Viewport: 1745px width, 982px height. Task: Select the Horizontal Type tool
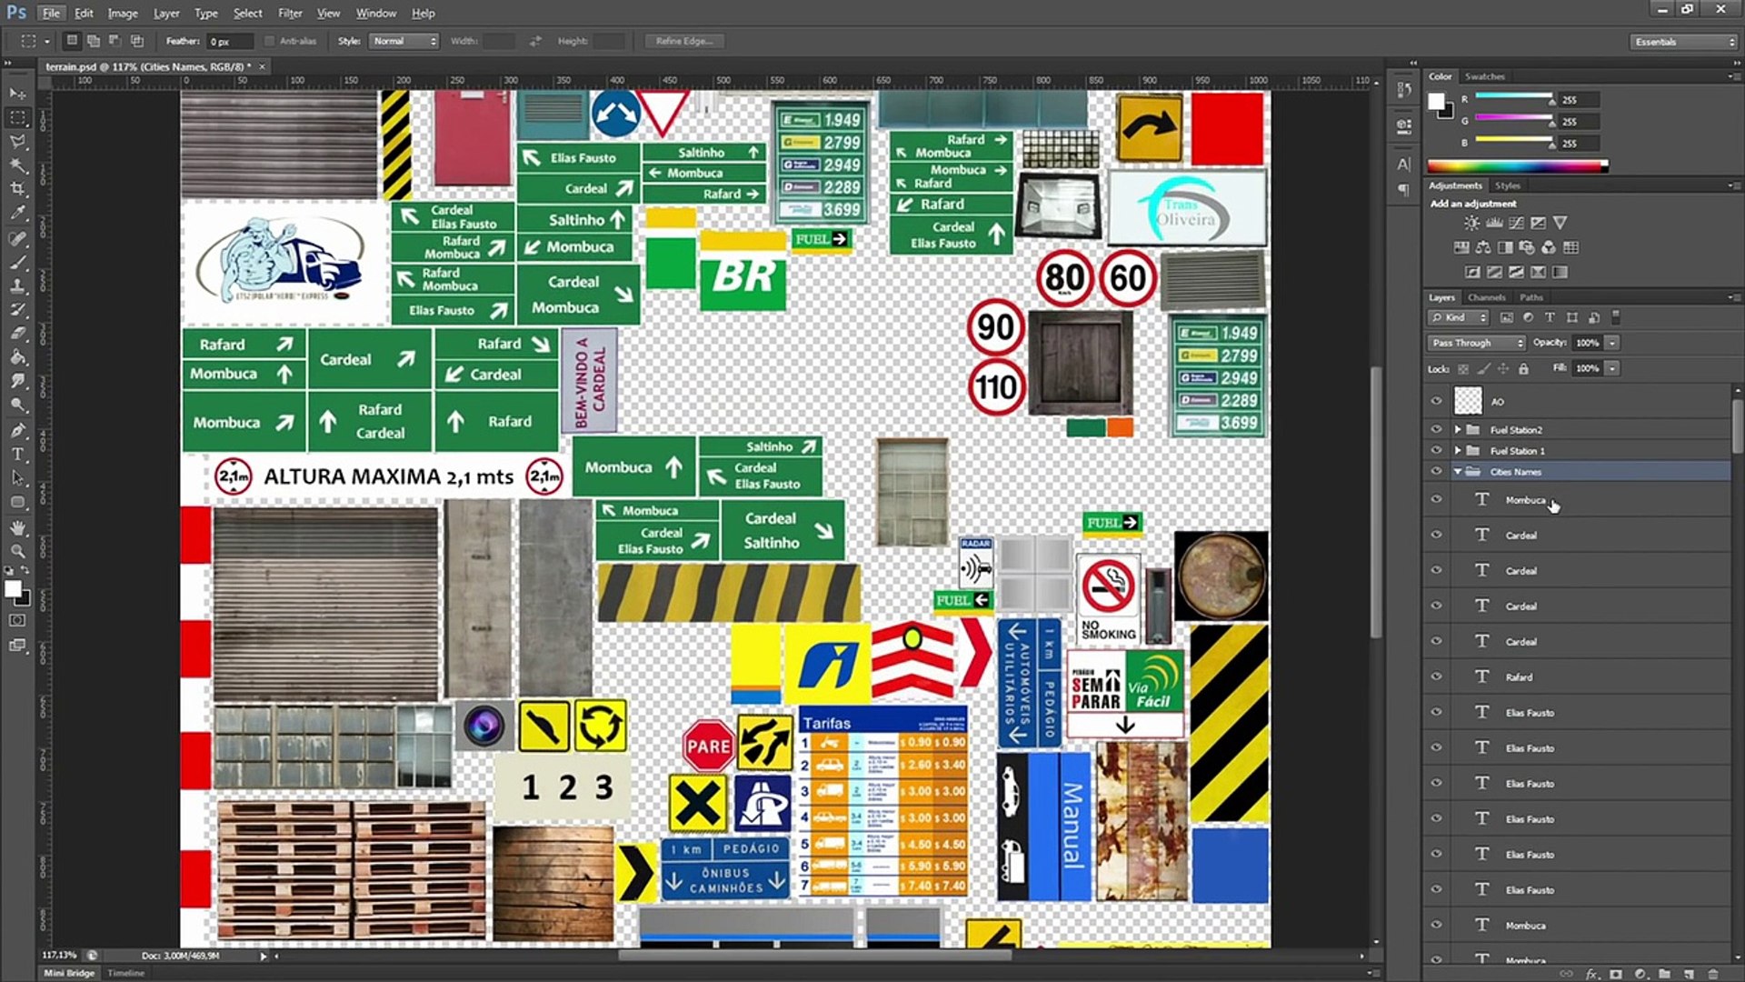click(17, 454)
